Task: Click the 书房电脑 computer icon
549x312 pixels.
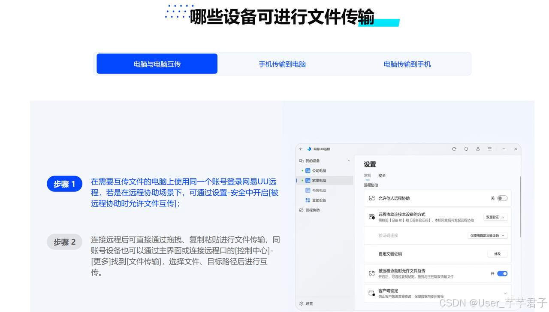Action: [x=308, y=191]
